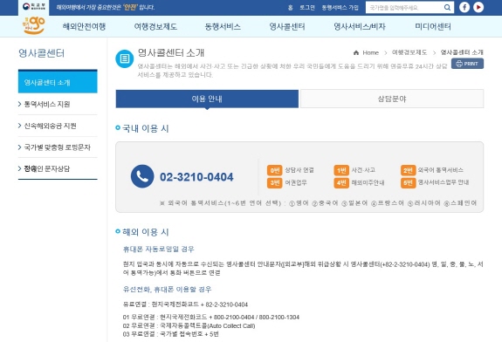Click the 영사콜센터 sidebar title
The height and width of the screenshot is (342, 502).
[x=41, y=53]
